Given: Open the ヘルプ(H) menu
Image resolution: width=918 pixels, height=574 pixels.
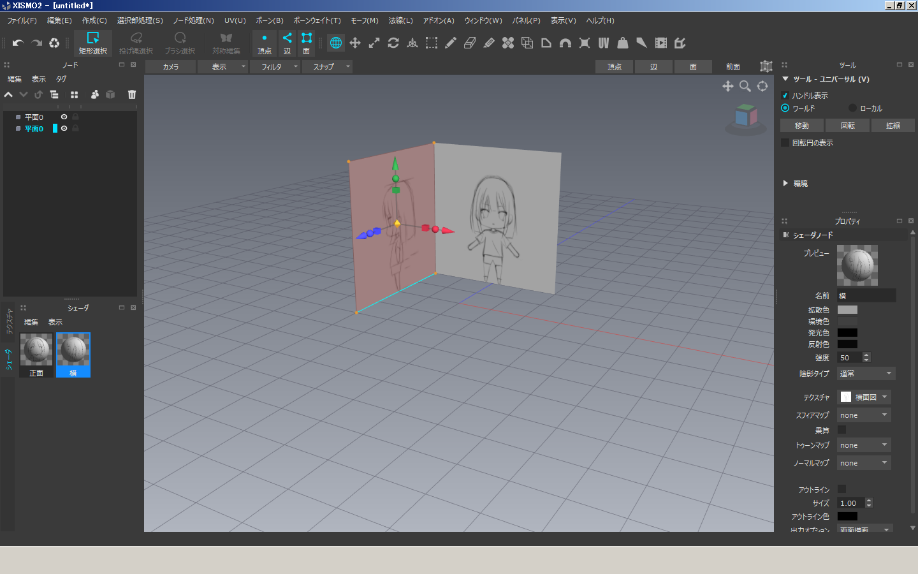Looking at the screenshot, I should coord(600,20).
